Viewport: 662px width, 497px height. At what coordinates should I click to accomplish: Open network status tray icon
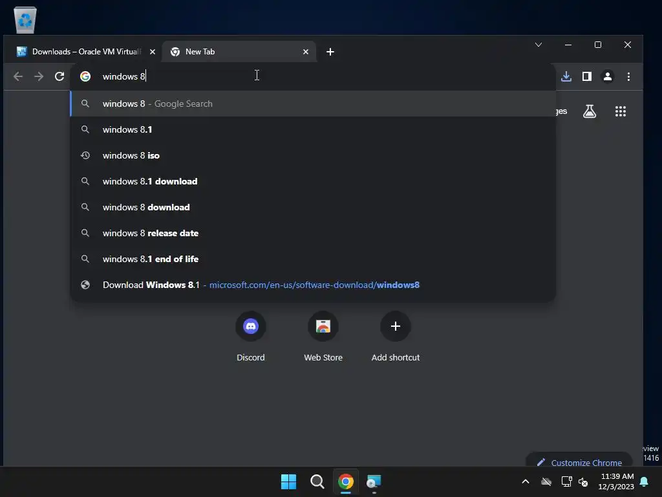tap(566, 481)
